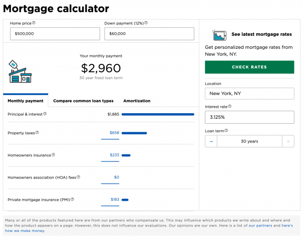Click the Property taxes blue bar

click(x=134, y=133)
